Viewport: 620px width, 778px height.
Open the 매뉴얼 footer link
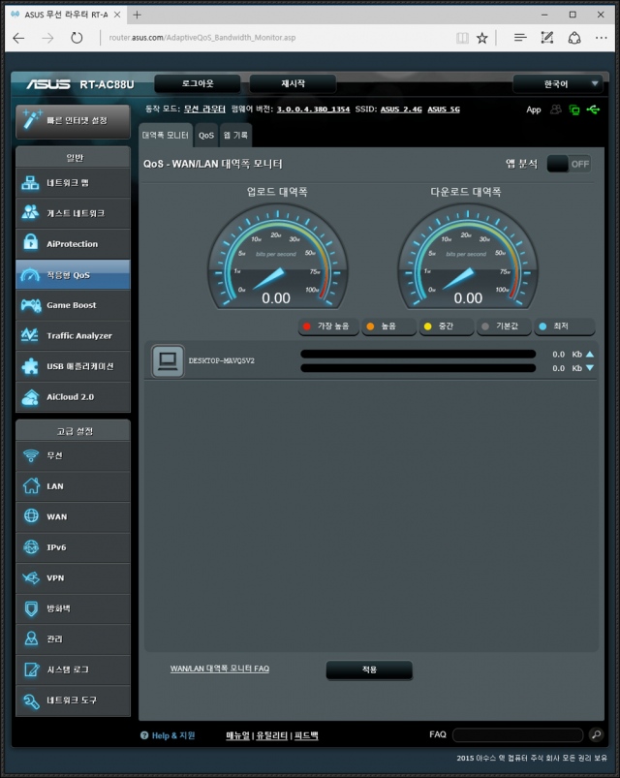237,735
